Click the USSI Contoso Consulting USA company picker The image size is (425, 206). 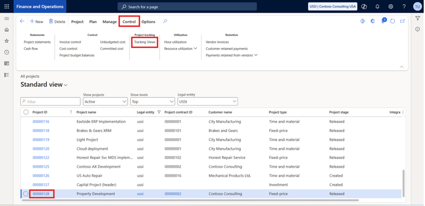pyautogui.click(x=333, y=7)
